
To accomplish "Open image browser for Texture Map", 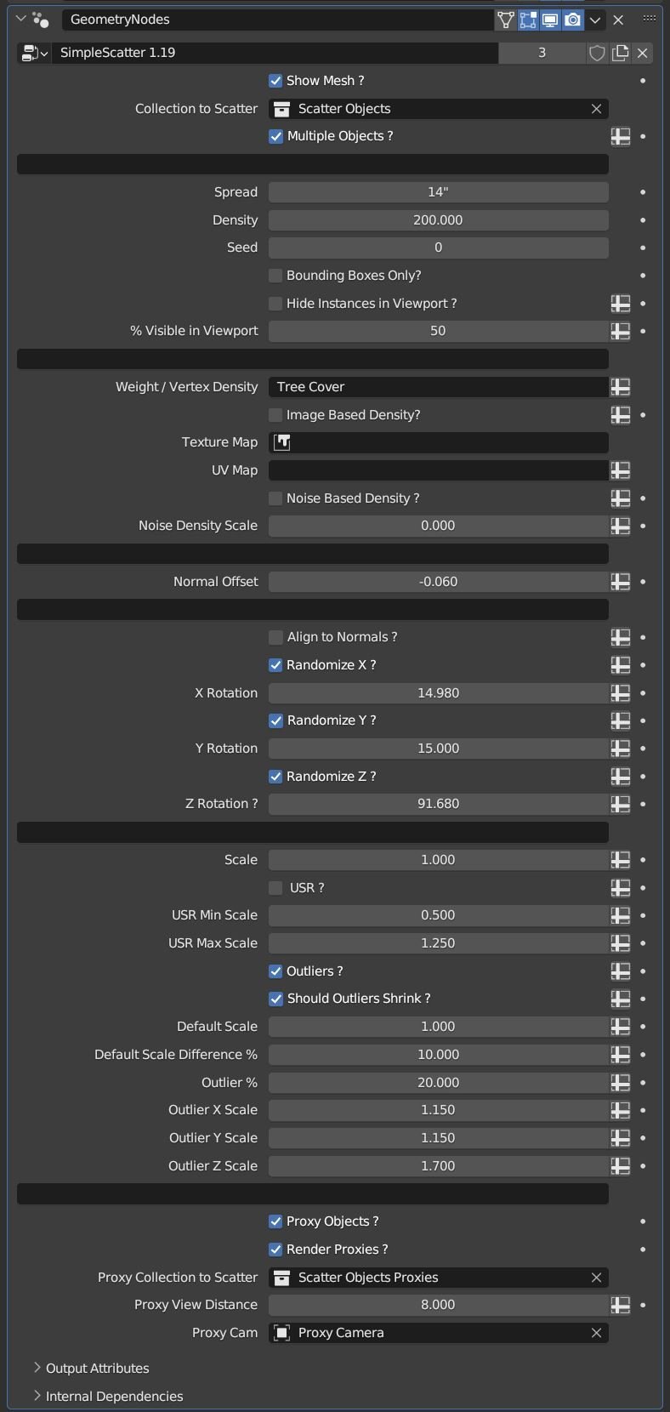I will point(282,442).
